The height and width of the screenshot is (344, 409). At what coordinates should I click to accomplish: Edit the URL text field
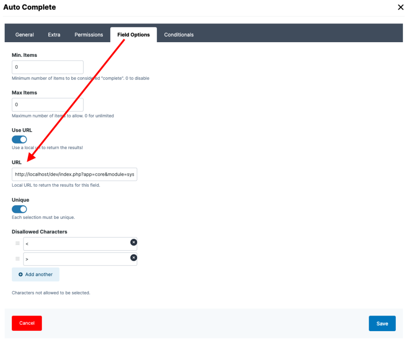[x=74, y=175]
